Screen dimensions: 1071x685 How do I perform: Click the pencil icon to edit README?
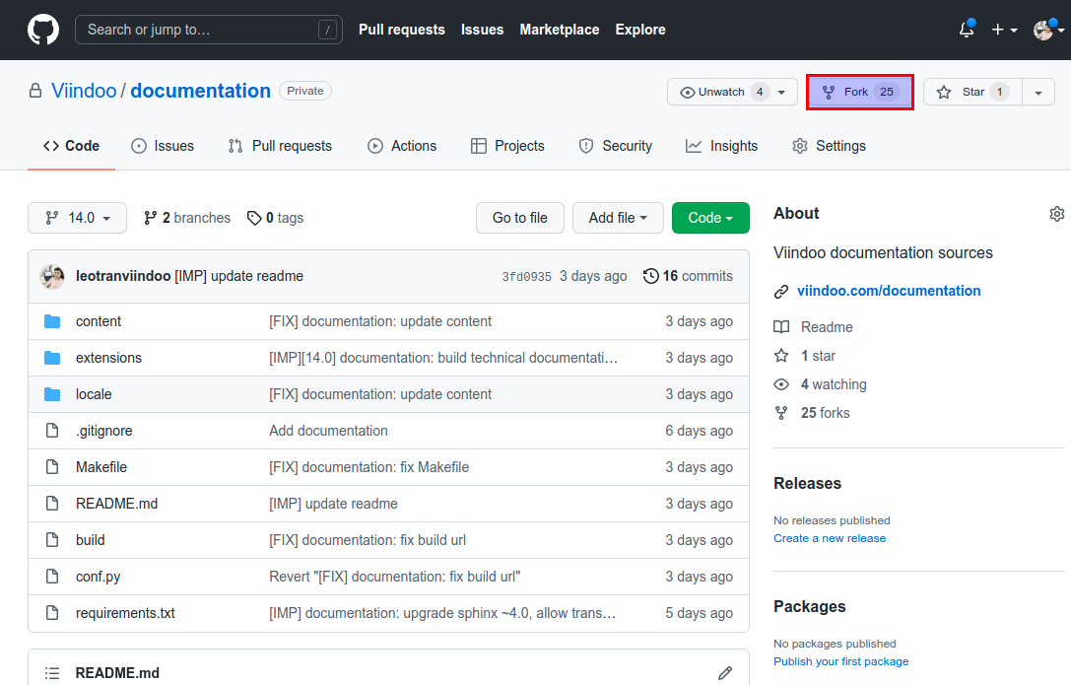tap(725, 673)
